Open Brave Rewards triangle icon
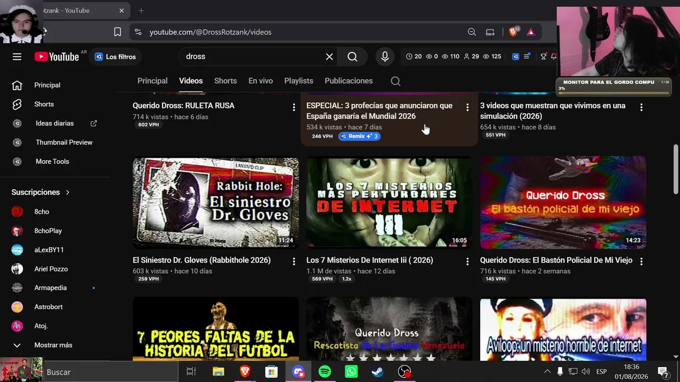 [531, 32]
